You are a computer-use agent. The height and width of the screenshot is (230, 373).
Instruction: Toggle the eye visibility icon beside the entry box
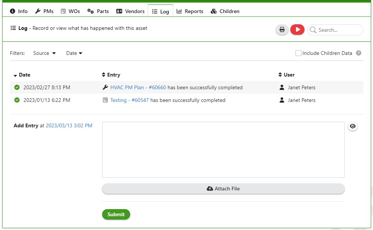click(352, 126)
